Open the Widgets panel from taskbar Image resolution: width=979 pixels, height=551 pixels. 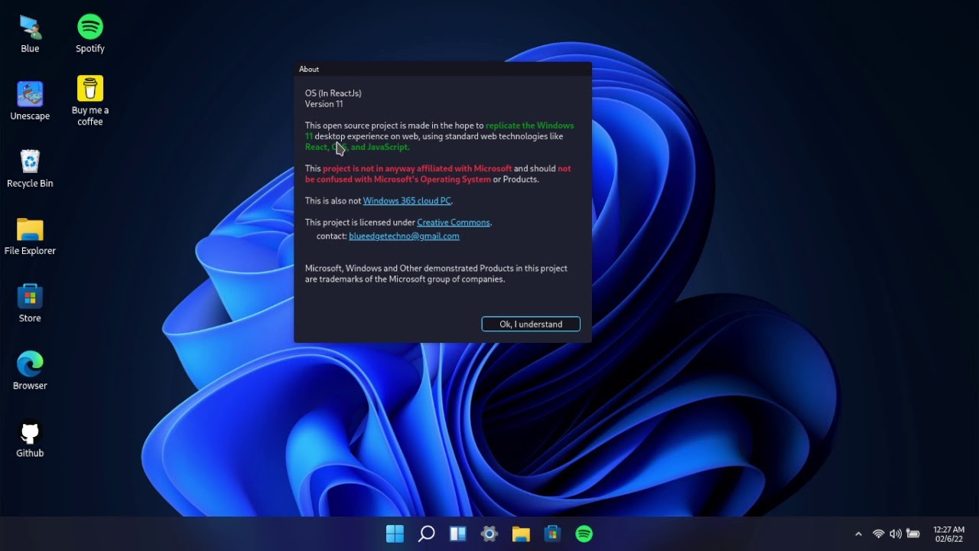click(458, 534)
